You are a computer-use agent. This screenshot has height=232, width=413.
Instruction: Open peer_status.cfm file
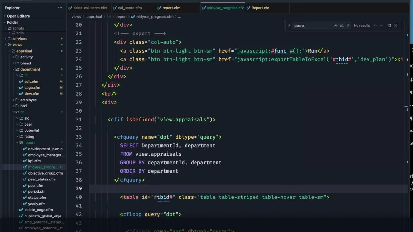coord(42,179)
